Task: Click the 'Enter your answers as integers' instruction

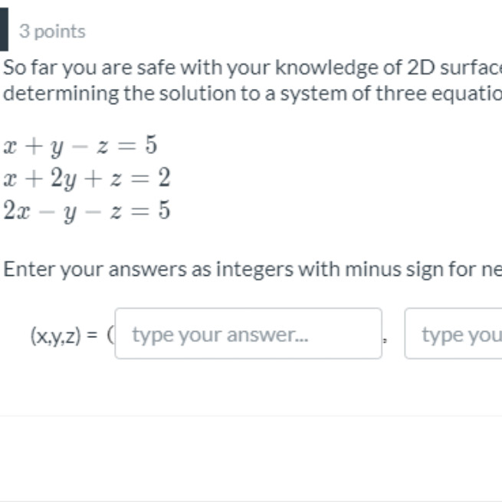Action: 252,269
